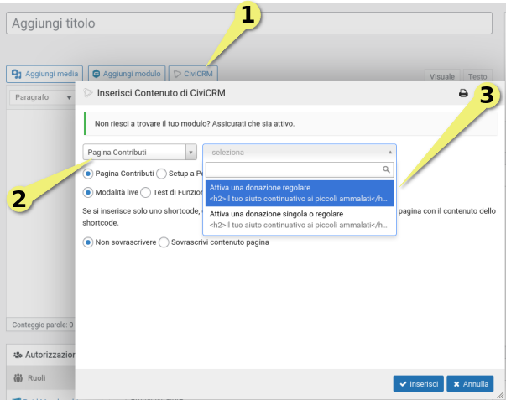The image size is (506, 400).
Task: Choose Modalità live radio button
Action: point(88,192)
